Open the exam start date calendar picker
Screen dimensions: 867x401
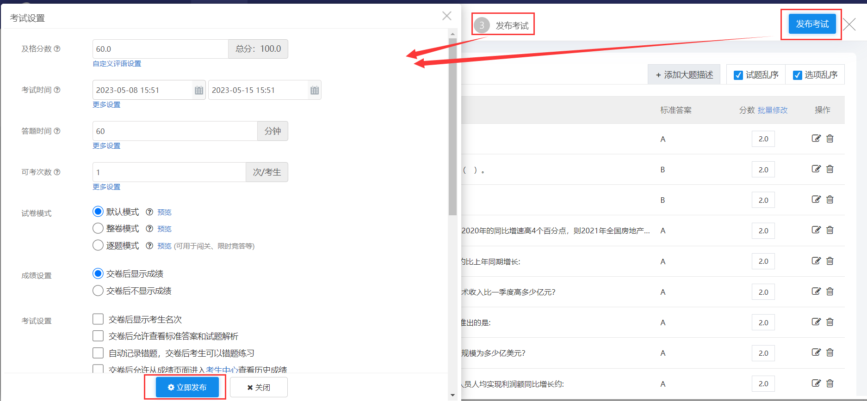pyautogui.click(x=199, y=91)
